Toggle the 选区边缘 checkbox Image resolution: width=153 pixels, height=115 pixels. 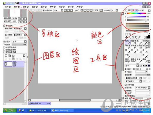point(43,10)
